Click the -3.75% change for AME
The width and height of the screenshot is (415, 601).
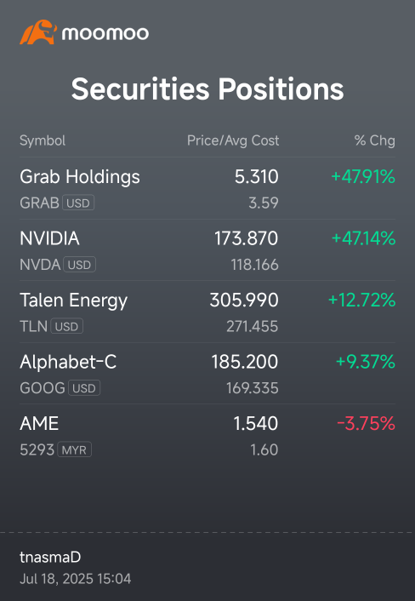click(x=366, y=424)
